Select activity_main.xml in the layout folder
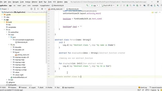Image resolution: width=162 pixels, height=91 pixels. point(23,55)
